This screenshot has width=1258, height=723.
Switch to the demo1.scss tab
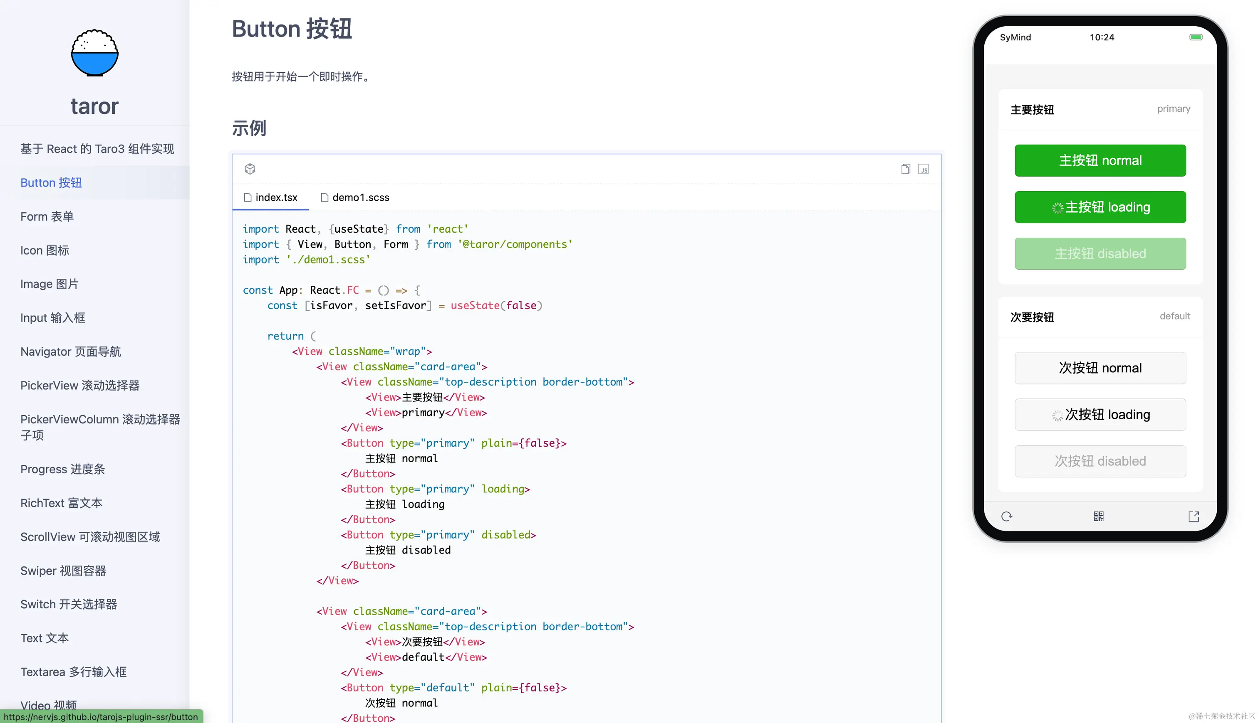pos(355,197)
